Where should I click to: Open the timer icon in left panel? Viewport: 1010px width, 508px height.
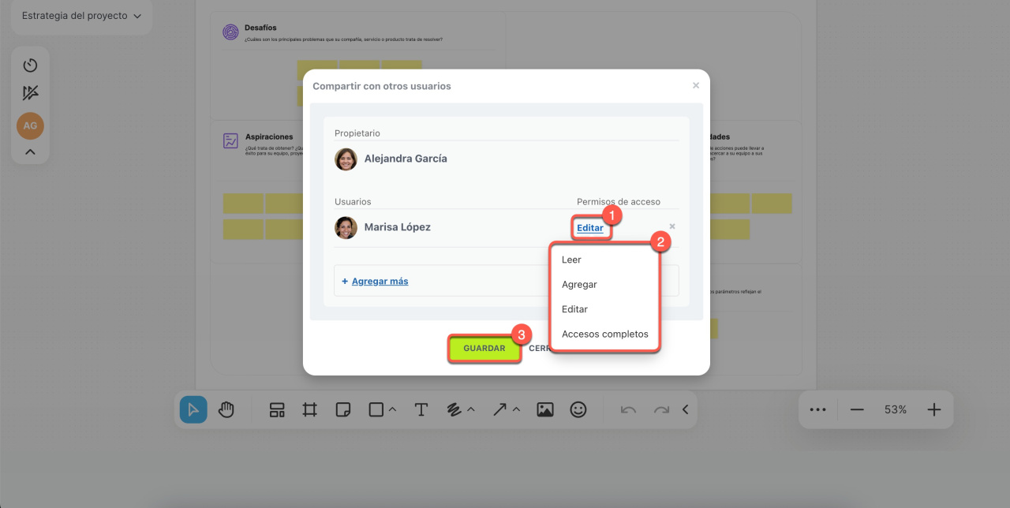pyautogui.click(x=30, y=65)
